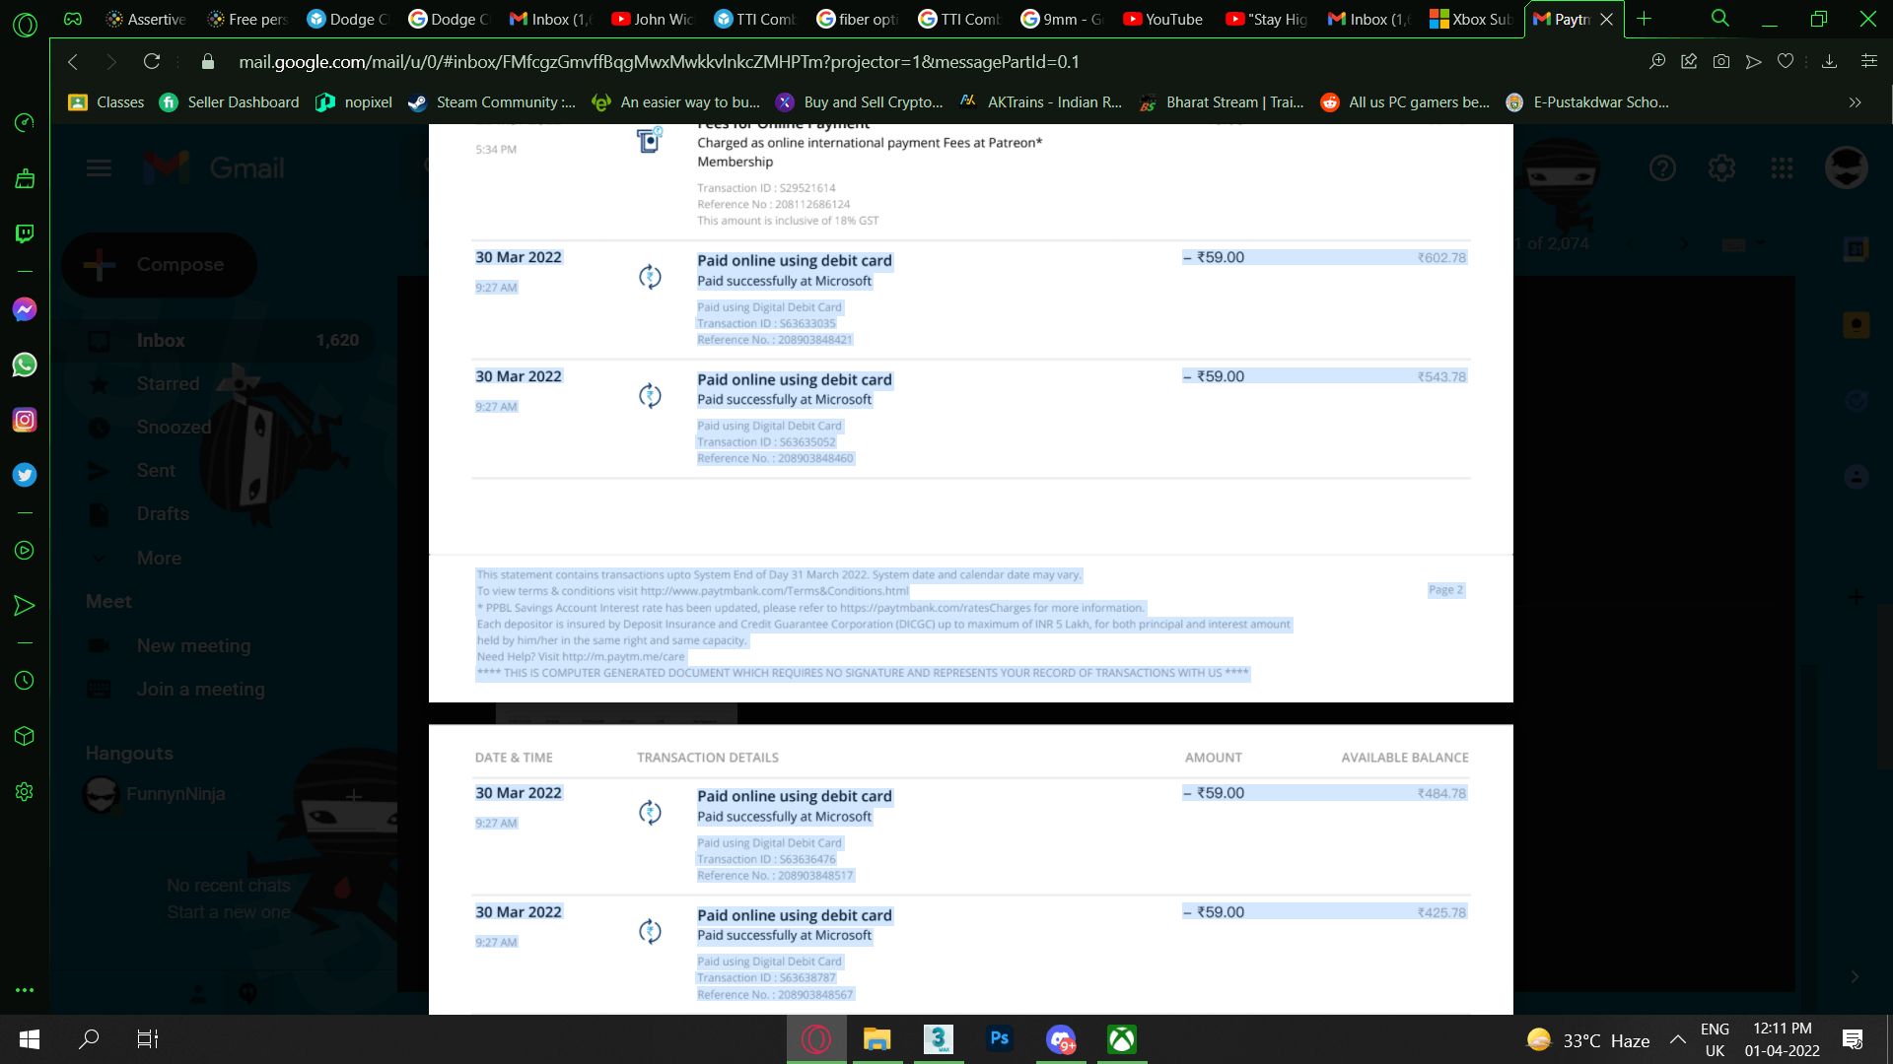Close the active Paytm tab

point(1607,20)
